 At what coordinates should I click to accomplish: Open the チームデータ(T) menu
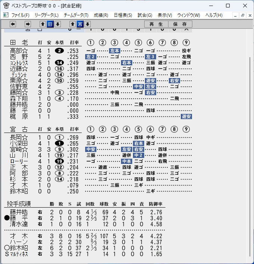[76, 15]
